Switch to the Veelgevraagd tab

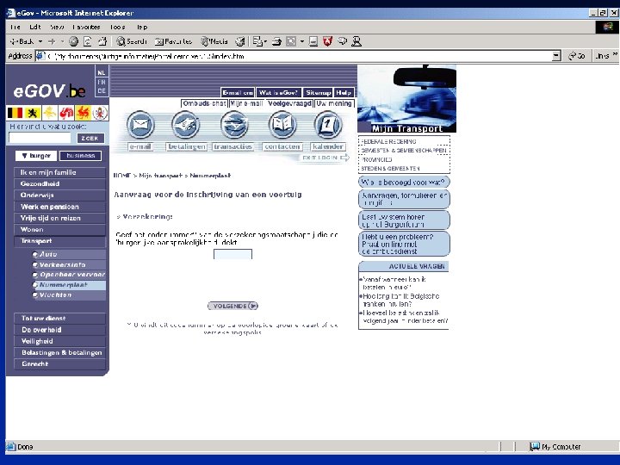tap(289, 103)
